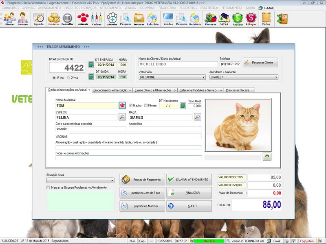The image size is (326, 244).
Task: Toggle the Fêmea checkbox
Action: pos(146,105)
